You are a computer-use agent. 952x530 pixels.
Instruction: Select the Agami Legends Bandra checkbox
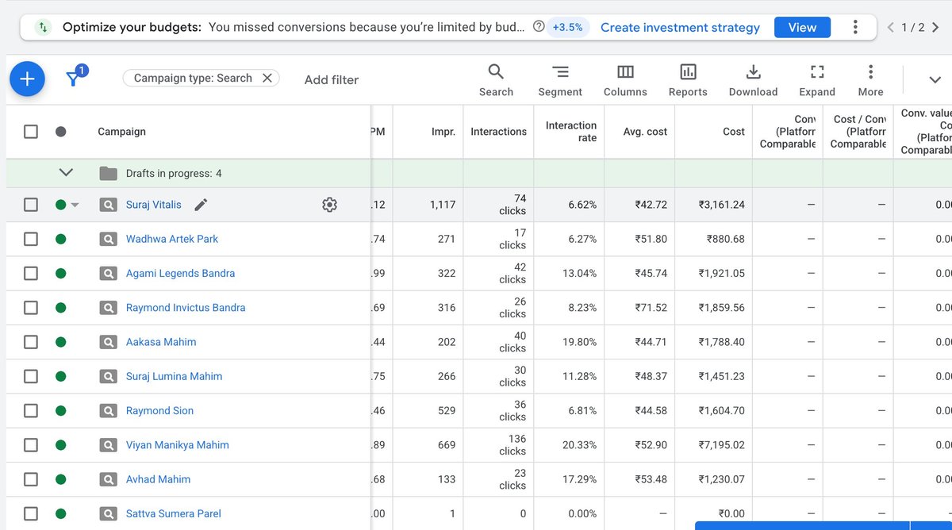(x=30, y=273)
